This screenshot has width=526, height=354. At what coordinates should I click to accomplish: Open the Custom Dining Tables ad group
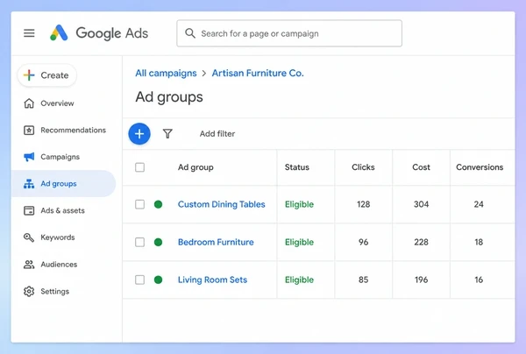(222, 204)
